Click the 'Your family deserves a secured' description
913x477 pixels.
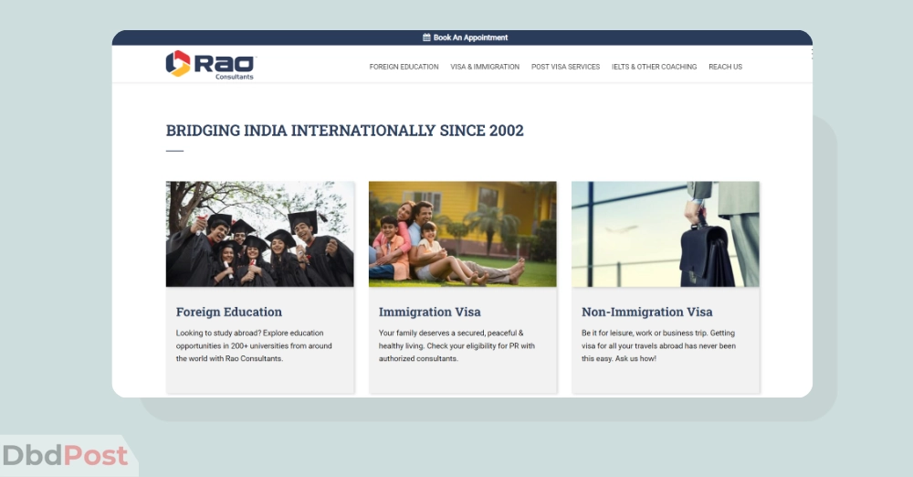click(456, 345)
